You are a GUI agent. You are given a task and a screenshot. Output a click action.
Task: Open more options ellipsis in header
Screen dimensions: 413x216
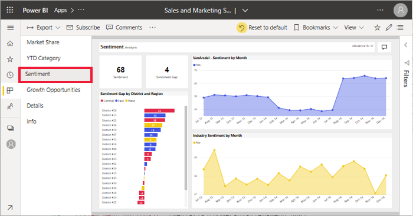(380, 10)
